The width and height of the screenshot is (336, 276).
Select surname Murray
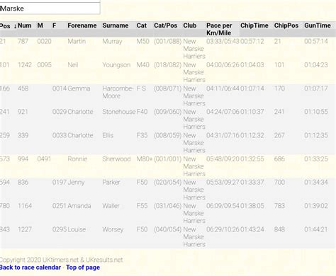(x=112, y=42)
